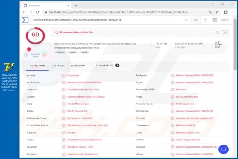Click the VirusTotal search icon
The image size is (238, 159).
195,20
